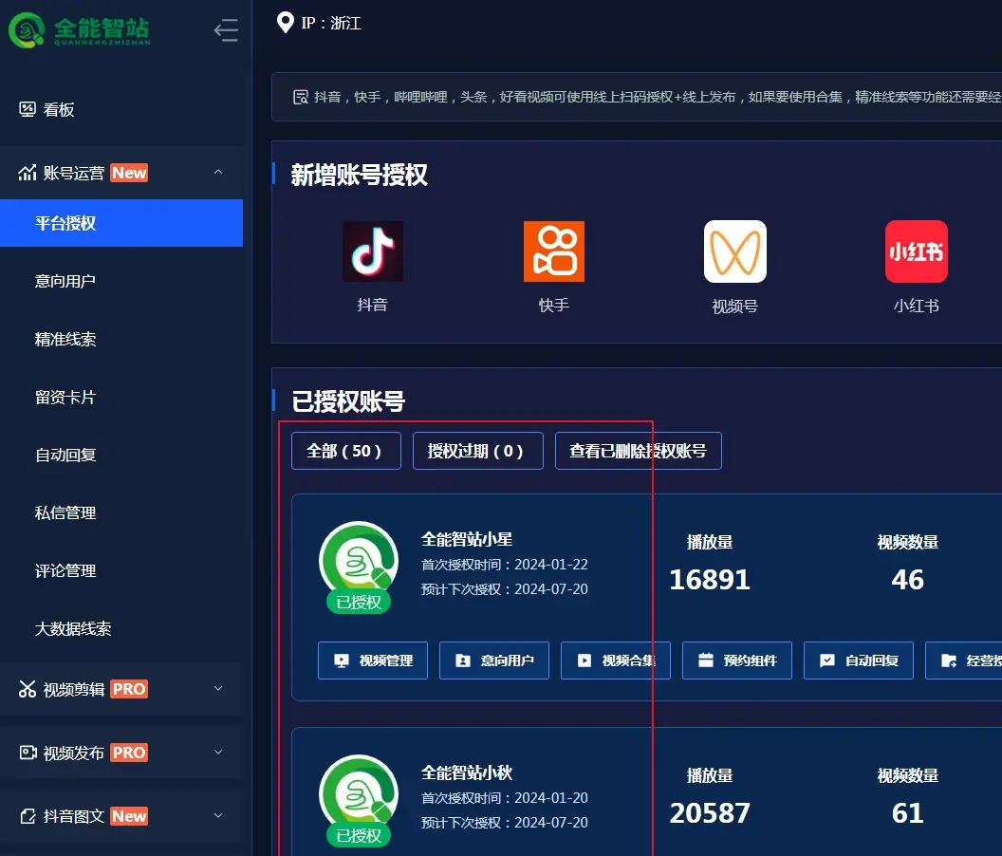Click the IP location pin icon
The width and height of the screenshot is (1002, 856).
pyautogui.click(x=285, y=23)
